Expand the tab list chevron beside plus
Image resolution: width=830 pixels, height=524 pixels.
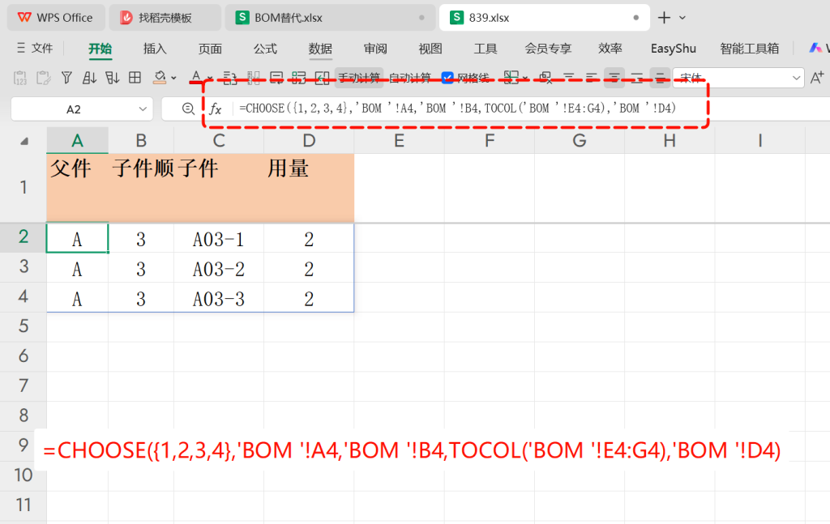click(682, 18)
